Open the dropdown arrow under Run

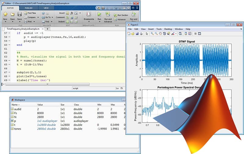pos(99,22)
